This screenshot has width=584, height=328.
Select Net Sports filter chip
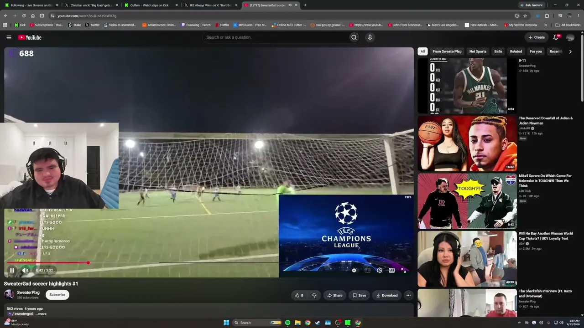point(478,51)
